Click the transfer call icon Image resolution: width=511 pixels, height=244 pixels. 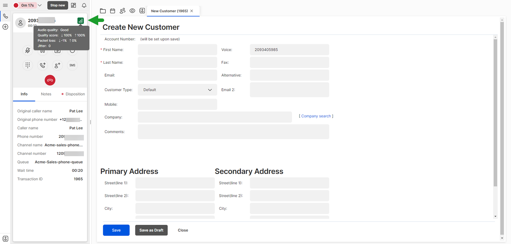[42, 65]
